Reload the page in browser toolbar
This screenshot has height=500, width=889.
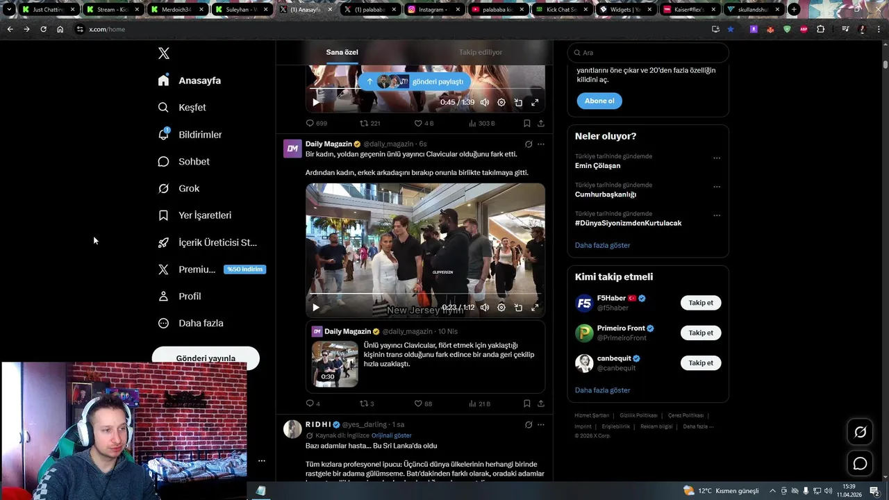43,29
